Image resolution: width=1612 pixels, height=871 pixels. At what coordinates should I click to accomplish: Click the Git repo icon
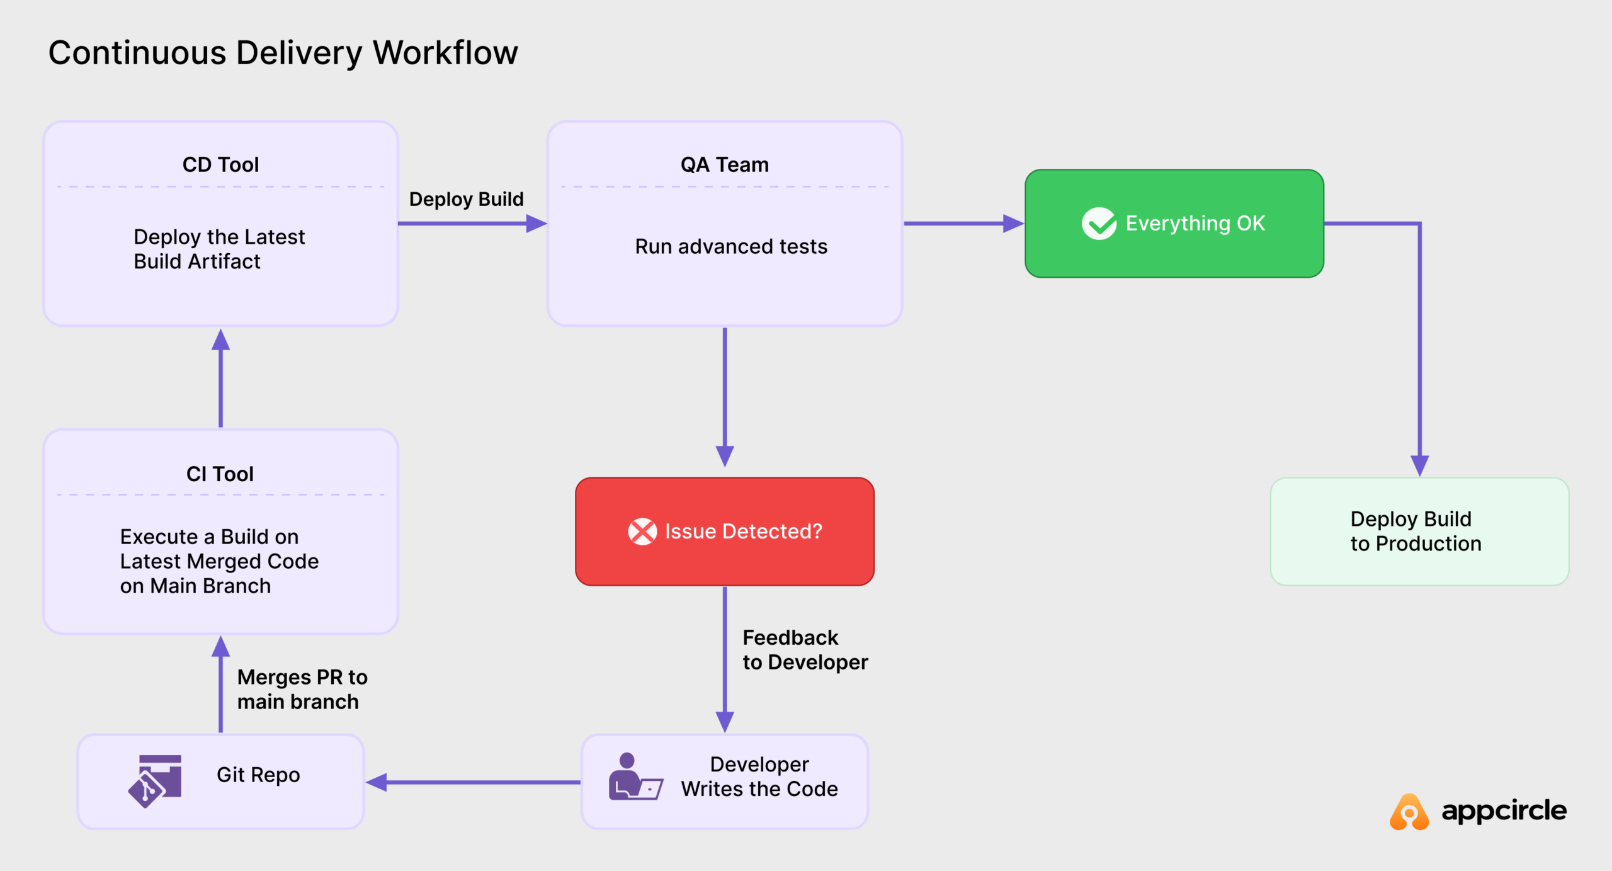155,781
